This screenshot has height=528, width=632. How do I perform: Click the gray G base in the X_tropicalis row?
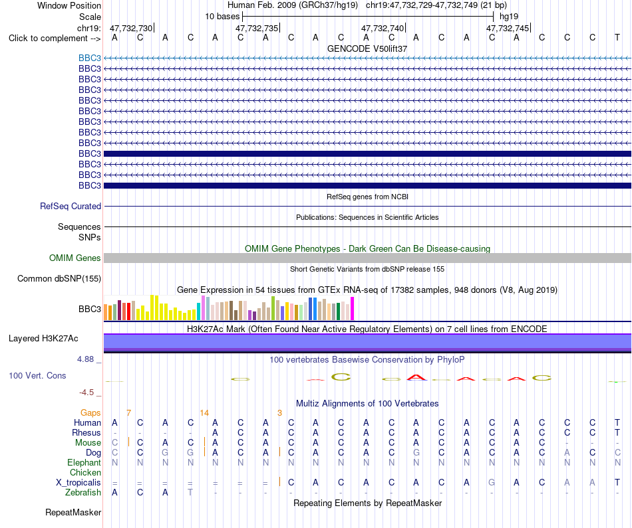492,483
